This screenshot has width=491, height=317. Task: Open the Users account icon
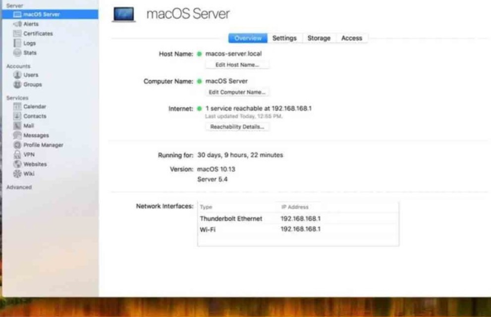tap(17, 75)
